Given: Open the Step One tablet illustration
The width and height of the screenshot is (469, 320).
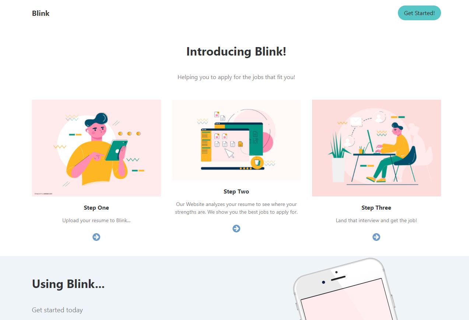Looking at the screenshot, I should tap(97, 148).
